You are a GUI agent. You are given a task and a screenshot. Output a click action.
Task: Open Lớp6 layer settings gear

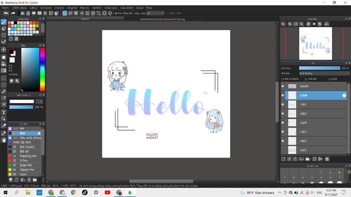(344, 95)
